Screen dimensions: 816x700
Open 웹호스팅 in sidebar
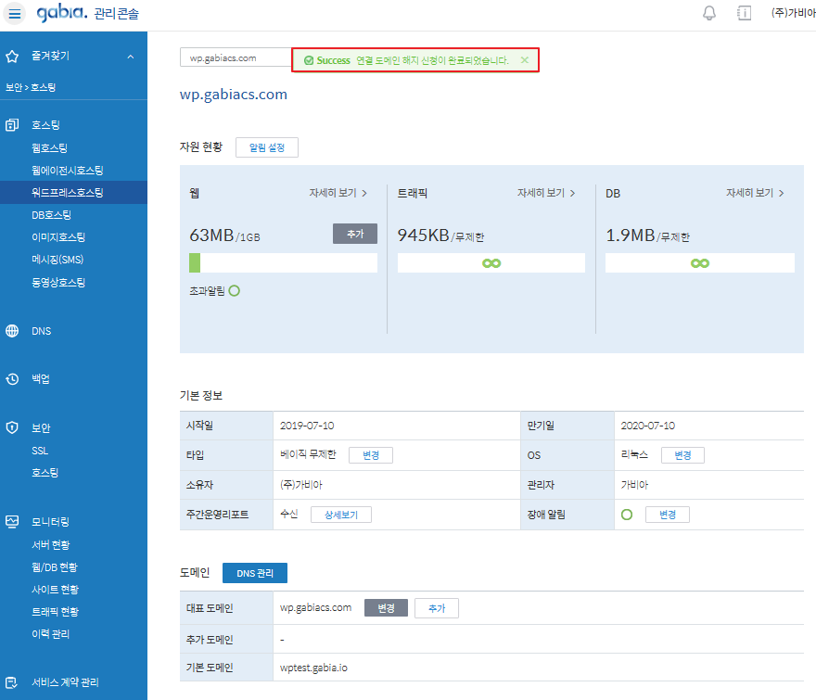[x=49, y=147]
